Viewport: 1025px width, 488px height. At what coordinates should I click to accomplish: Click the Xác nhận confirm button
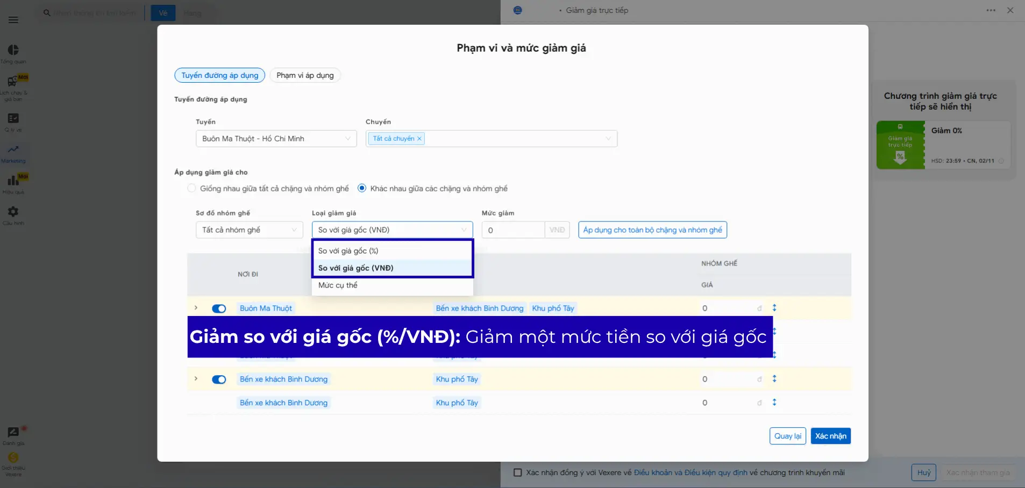point(830,436)
